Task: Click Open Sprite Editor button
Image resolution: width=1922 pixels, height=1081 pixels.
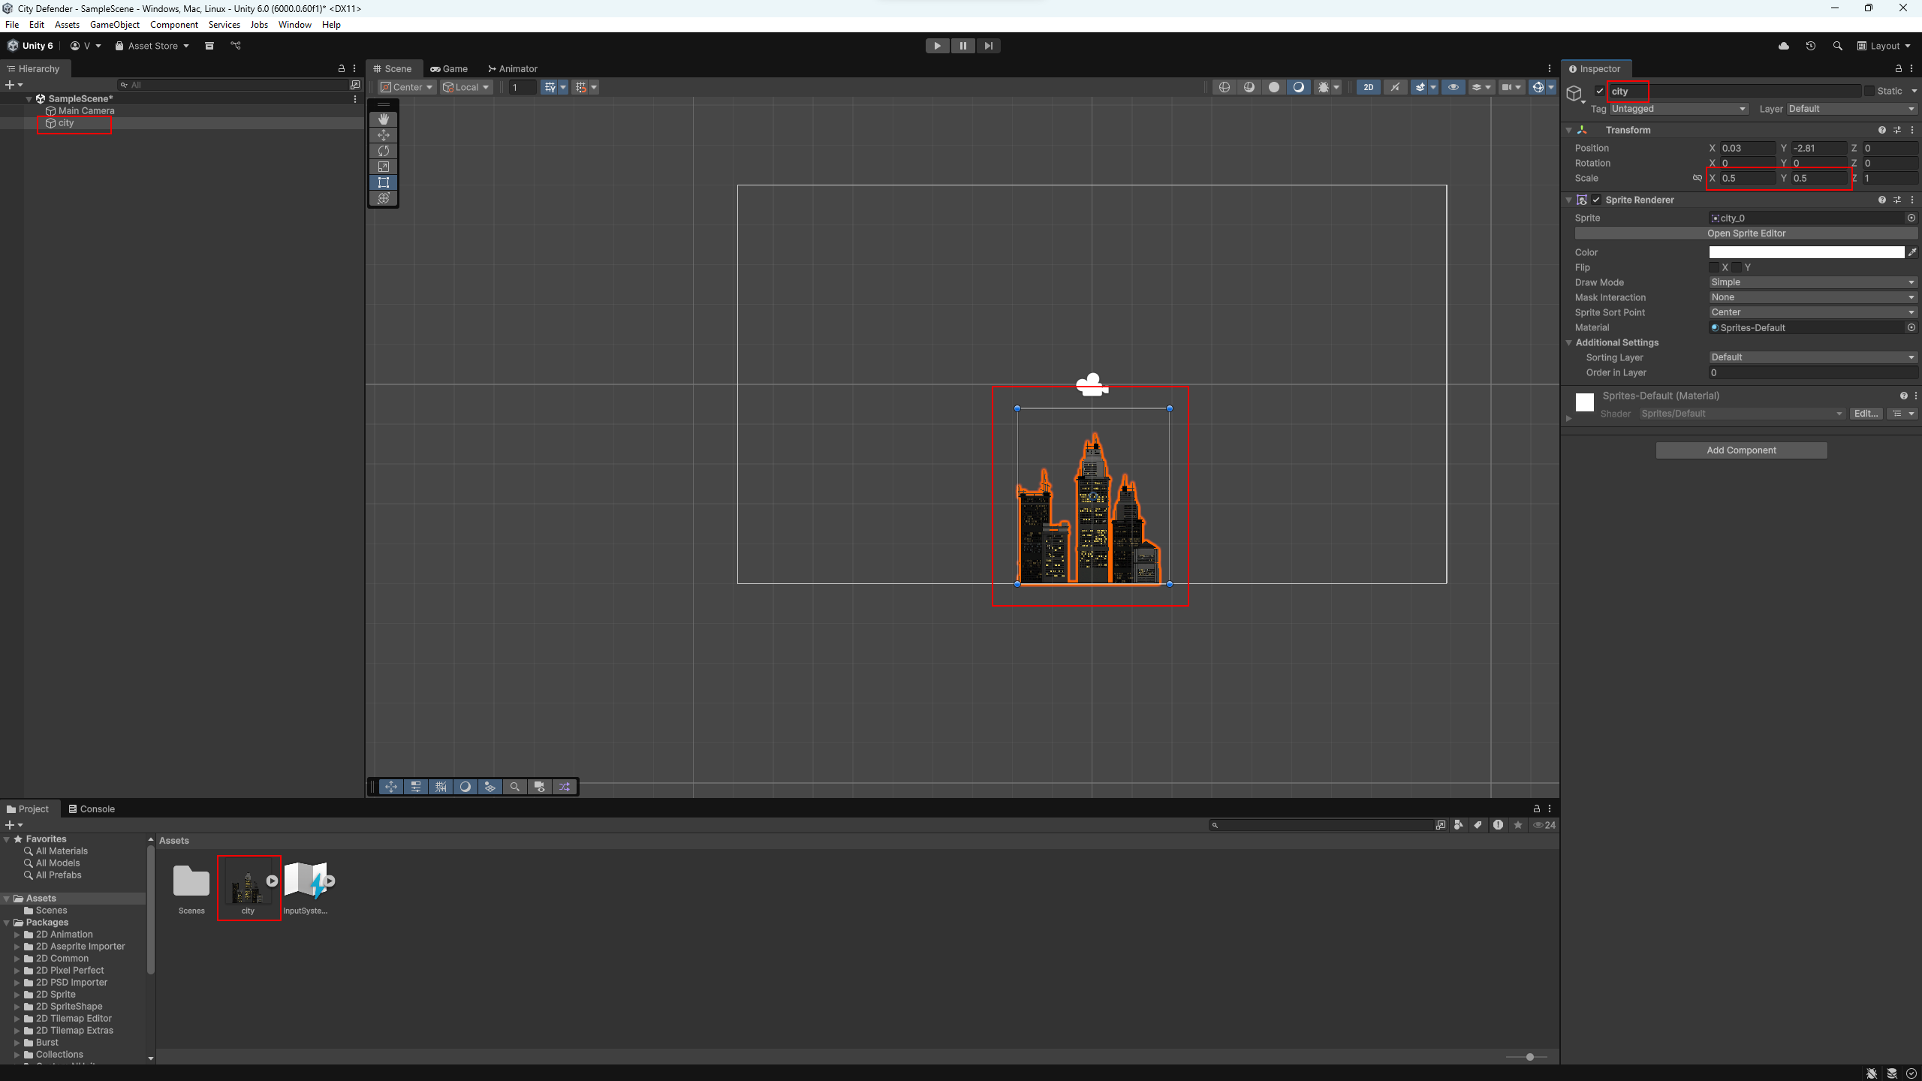Action: point(1746,233)
